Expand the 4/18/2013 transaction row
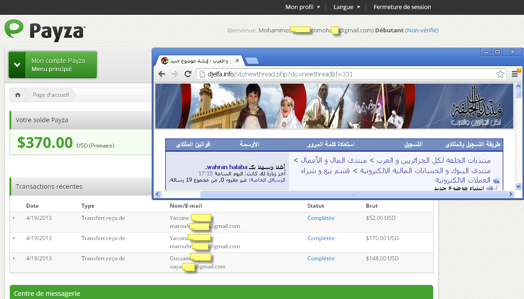 click(14, 258)
